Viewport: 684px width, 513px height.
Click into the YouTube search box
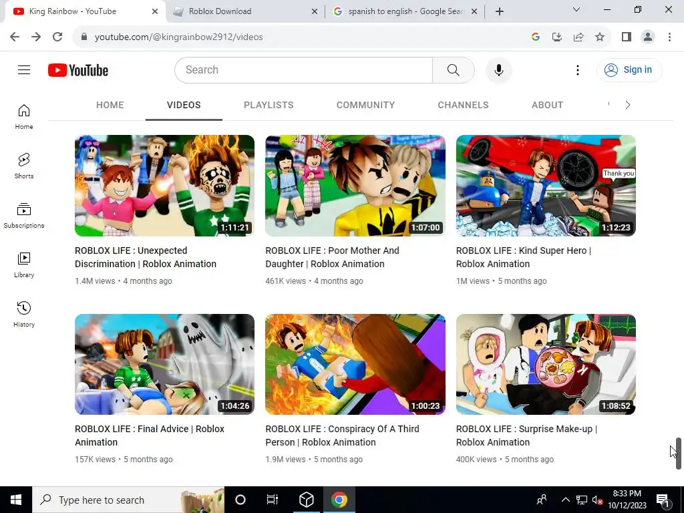pyautogui.click(x=304, y=69)
